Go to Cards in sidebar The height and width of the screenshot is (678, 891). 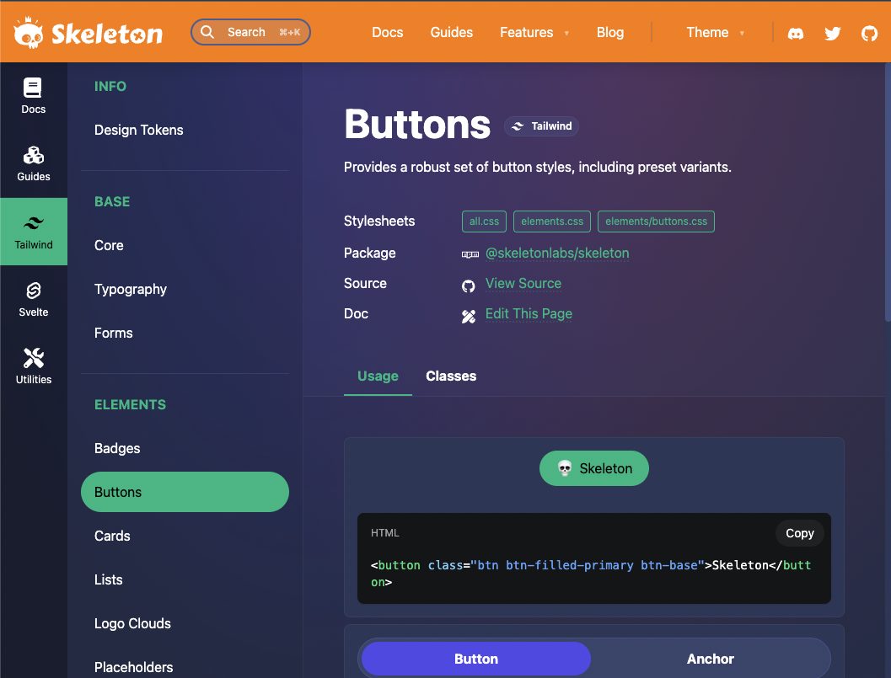[185, 536]
